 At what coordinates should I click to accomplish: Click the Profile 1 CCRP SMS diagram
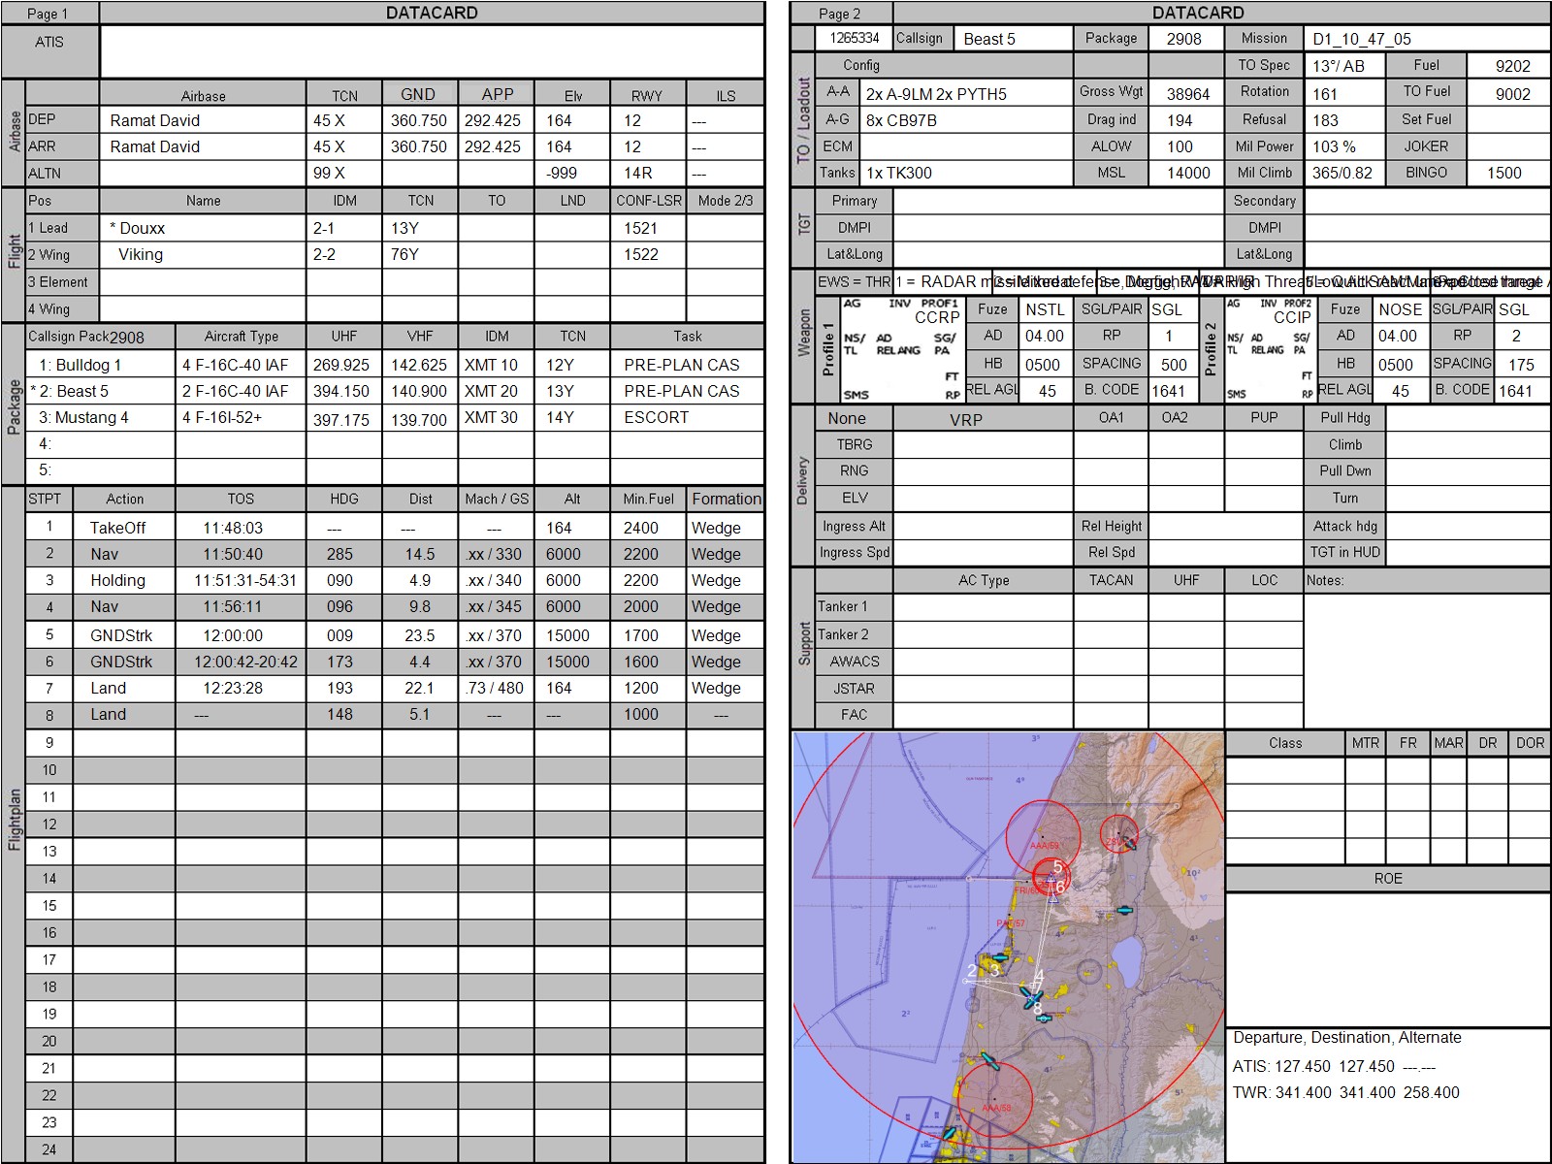click(901, 349)
